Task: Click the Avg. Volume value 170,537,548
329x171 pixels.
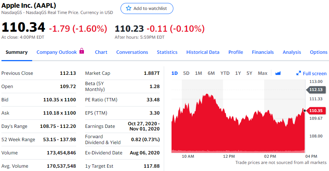Action: (61, 166)
